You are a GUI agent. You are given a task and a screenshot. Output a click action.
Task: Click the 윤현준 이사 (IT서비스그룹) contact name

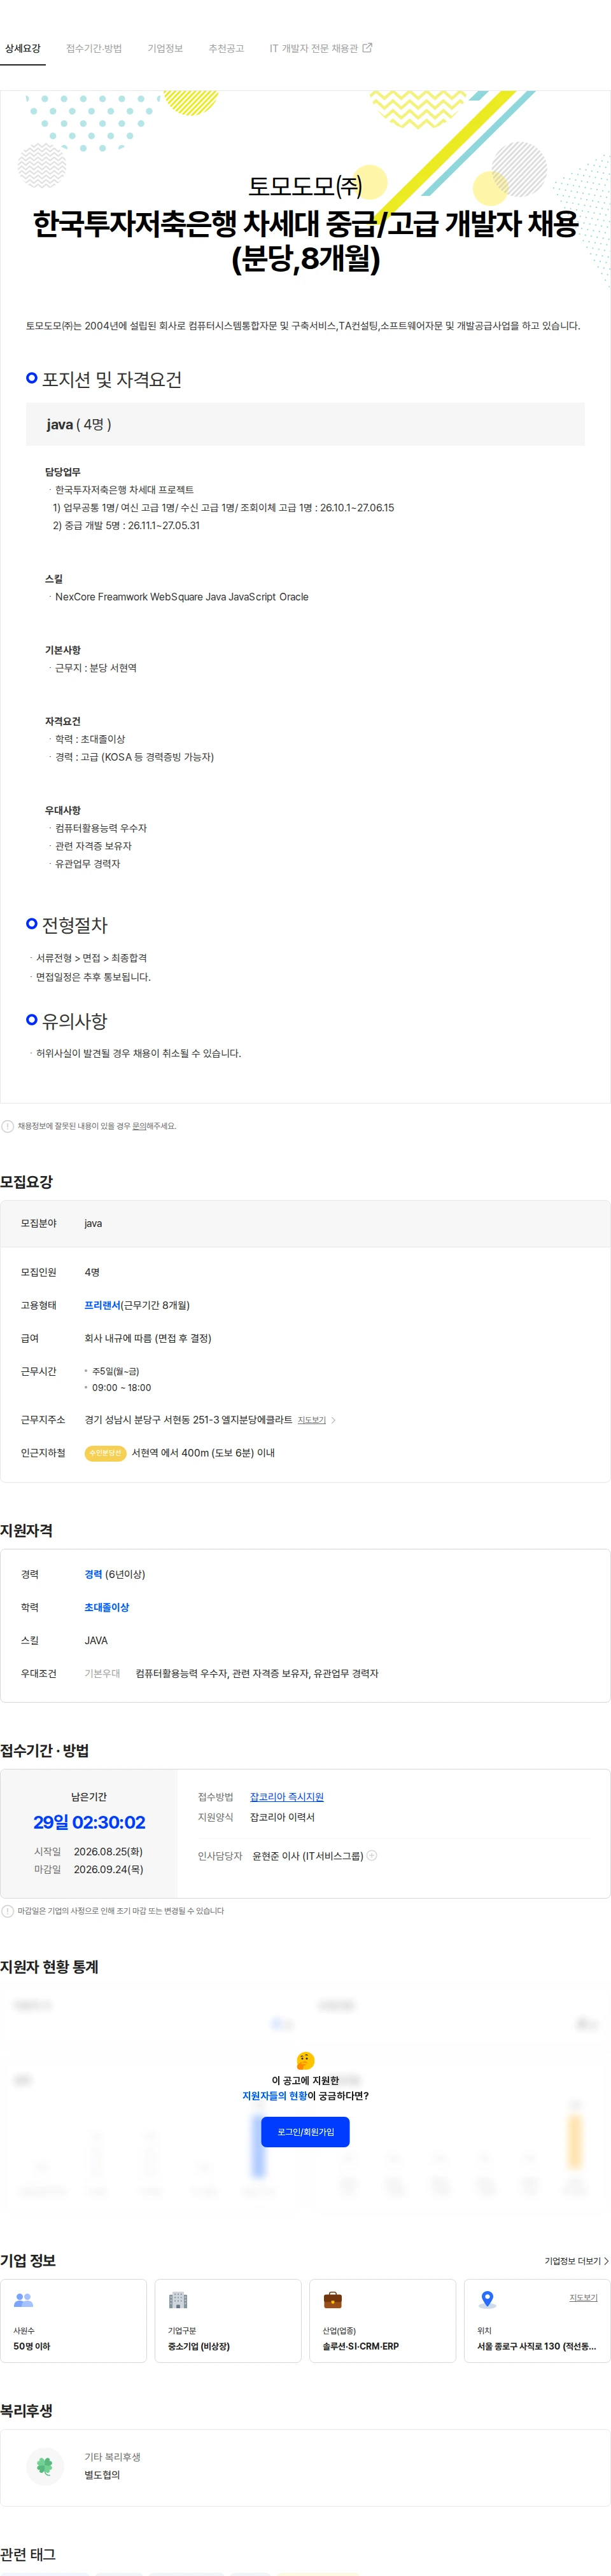point(308,1856)
